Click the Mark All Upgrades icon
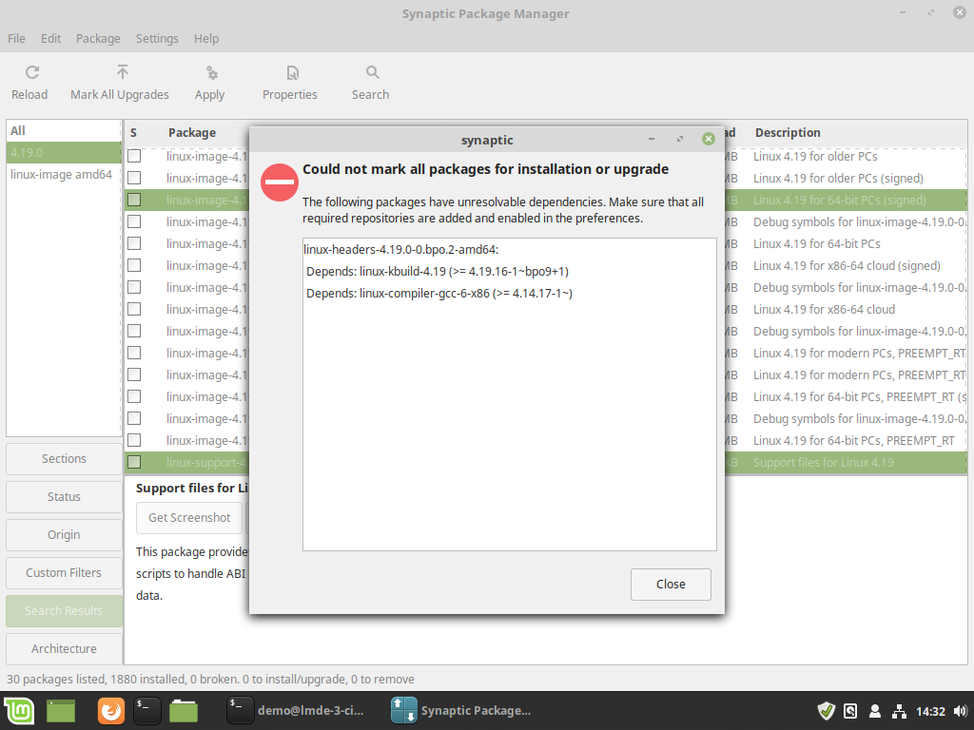 [x=123, y=72]
